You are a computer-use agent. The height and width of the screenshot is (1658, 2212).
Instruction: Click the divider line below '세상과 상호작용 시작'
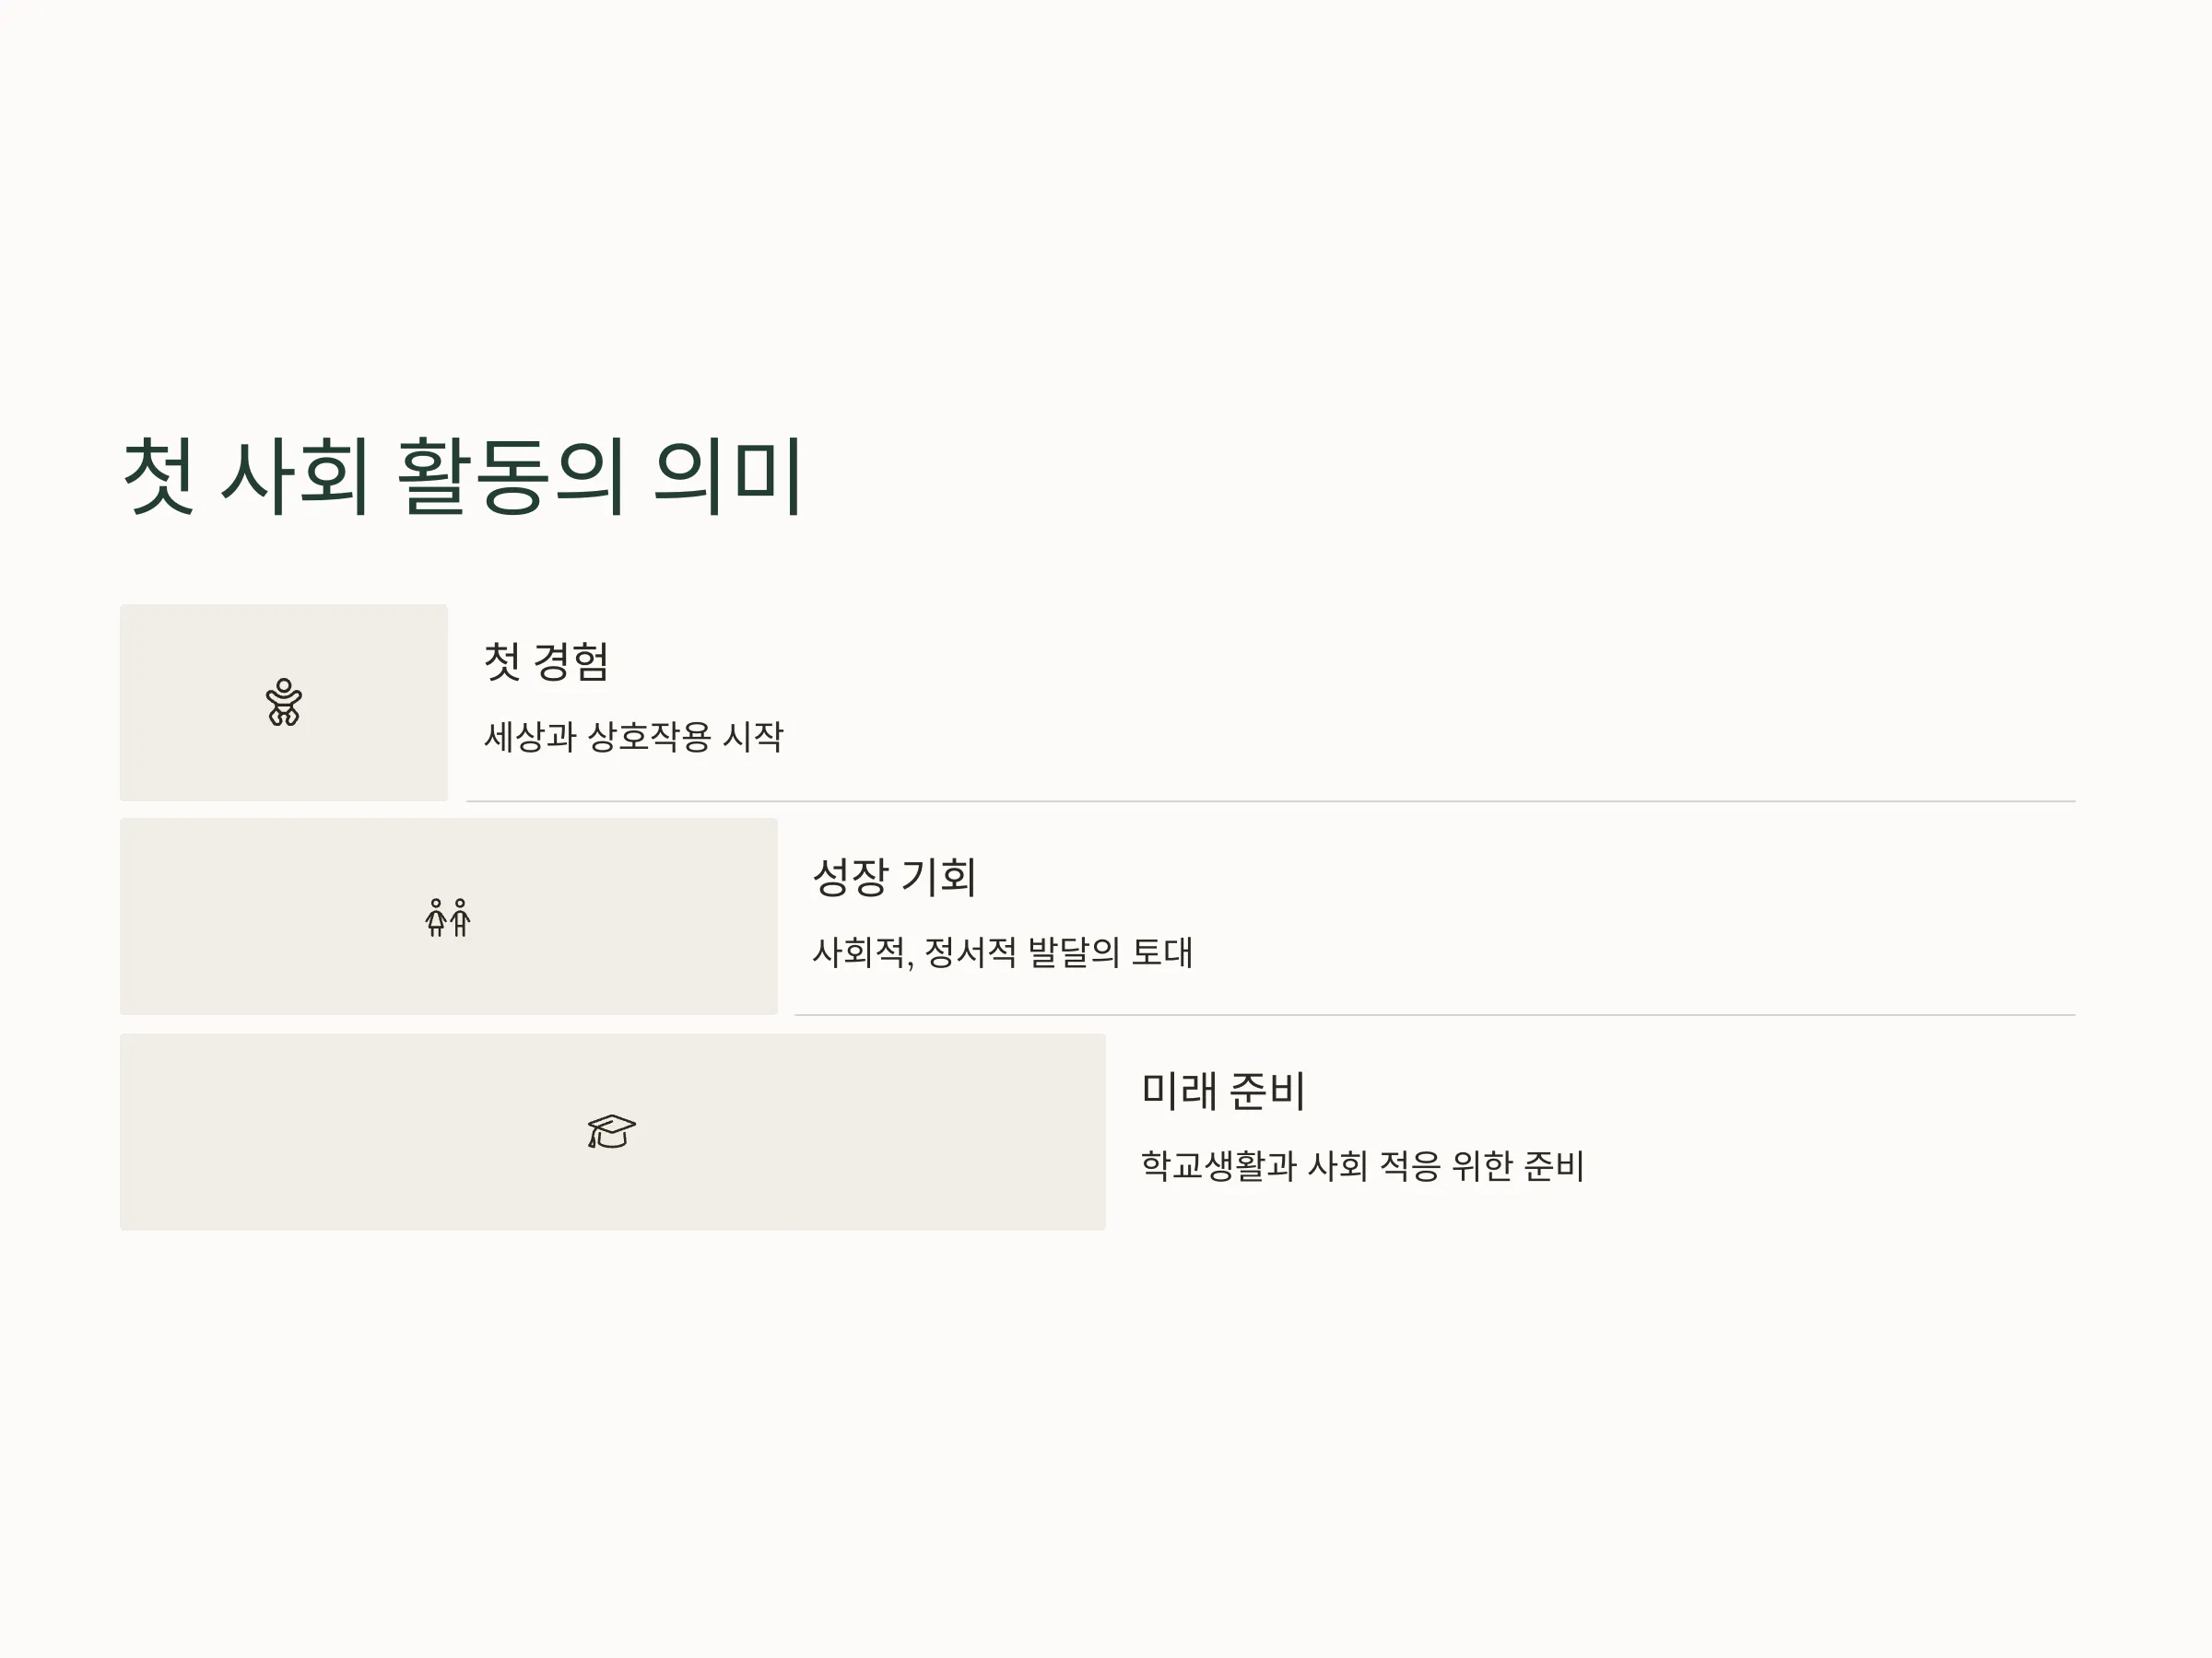[1271, 801]
